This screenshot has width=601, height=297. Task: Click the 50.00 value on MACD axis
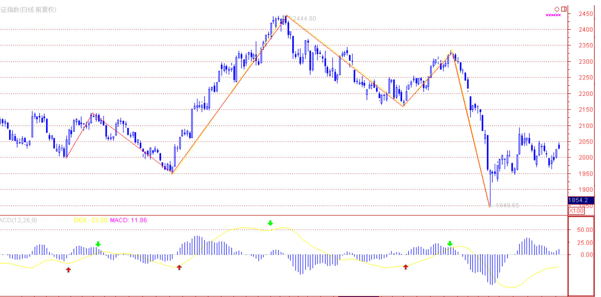click(x=585, y=230)
